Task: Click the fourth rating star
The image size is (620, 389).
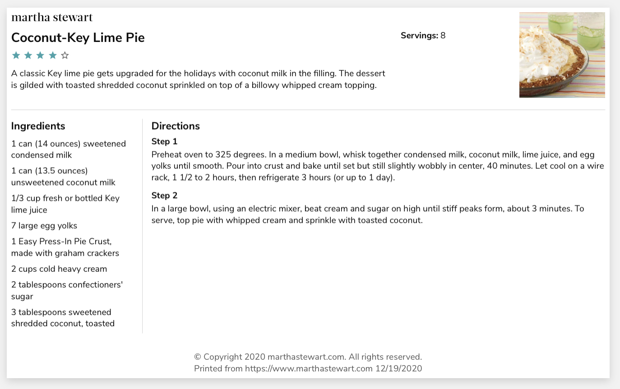Action: [x=52, y=56]
